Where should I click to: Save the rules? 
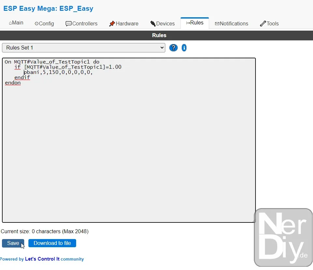(13, 243)
